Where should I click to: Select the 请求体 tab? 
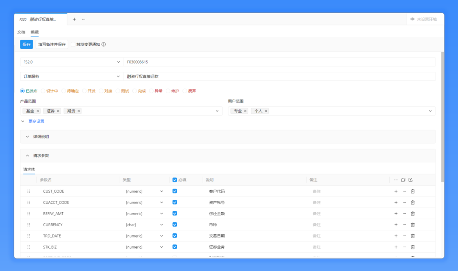coord(29,169)
